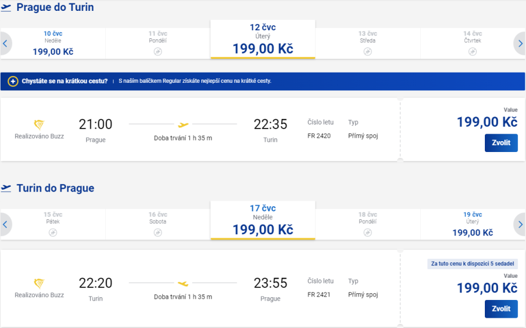Click the no-flight icon under 11 čvc
Viewport: 526px width, 328px height.
158,51
